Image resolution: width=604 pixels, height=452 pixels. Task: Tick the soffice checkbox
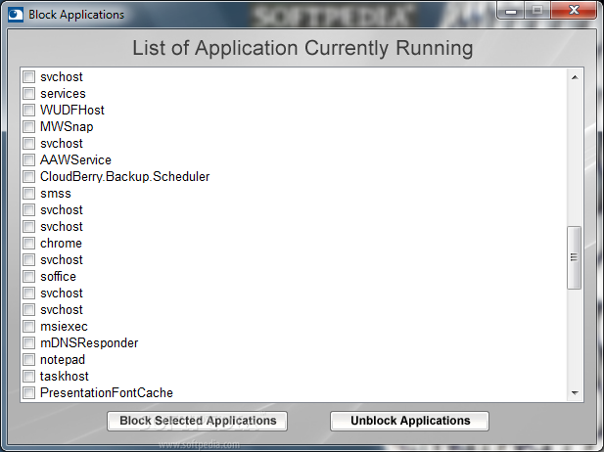coord(28,277)
